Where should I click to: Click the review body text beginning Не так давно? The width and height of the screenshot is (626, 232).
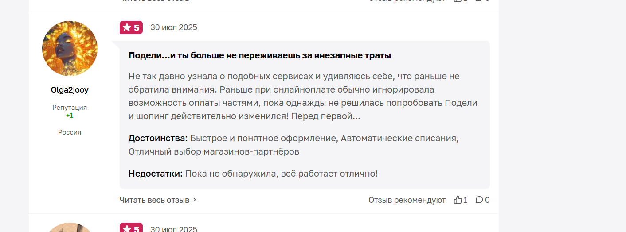(303, 97)
